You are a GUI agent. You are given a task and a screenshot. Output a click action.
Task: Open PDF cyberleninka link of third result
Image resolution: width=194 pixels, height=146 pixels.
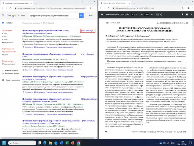tap(89, 77)
